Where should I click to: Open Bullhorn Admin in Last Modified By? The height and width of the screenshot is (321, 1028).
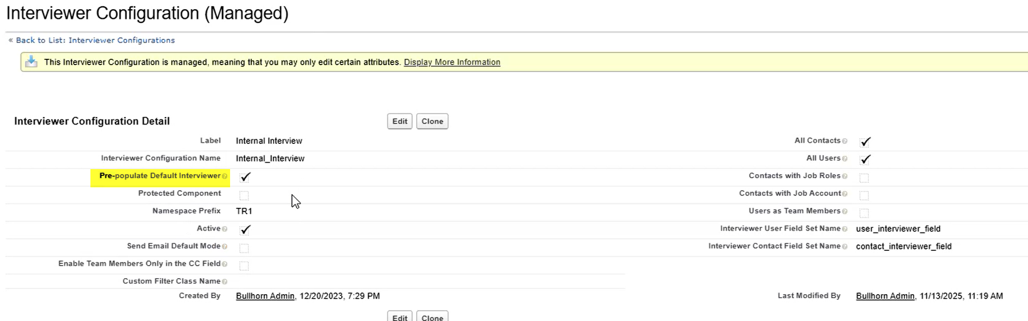coord(885,296)
